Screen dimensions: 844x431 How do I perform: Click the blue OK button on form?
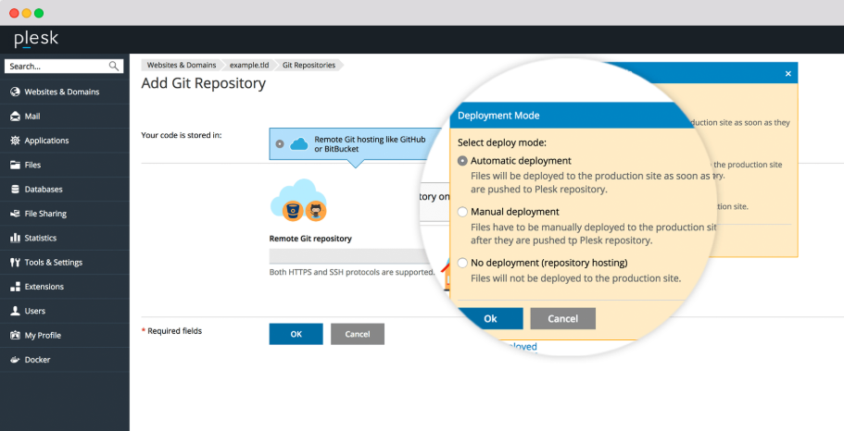(296, 334)
